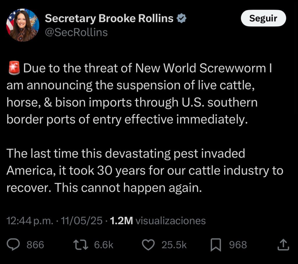This screenshot has height=264, width=298.
Task: Click the 25.5k likes count
Action: pyautogui.click(x=174, y=245)
